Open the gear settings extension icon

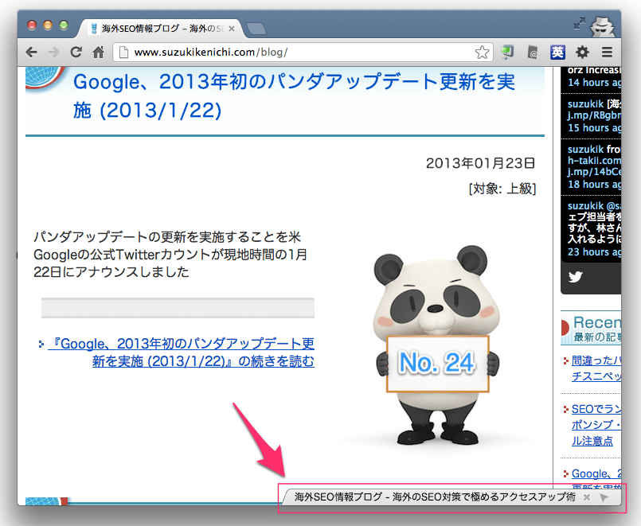[582, 52]
